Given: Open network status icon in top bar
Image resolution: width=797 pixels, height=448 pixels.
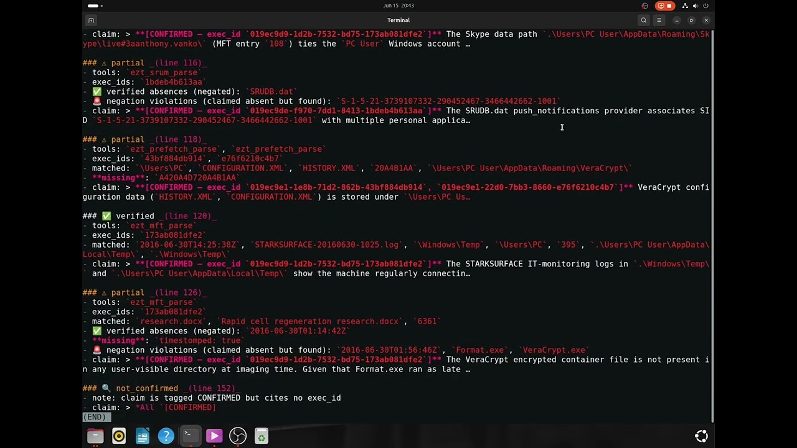Looking at the screenshot, I should pos(685,6).
